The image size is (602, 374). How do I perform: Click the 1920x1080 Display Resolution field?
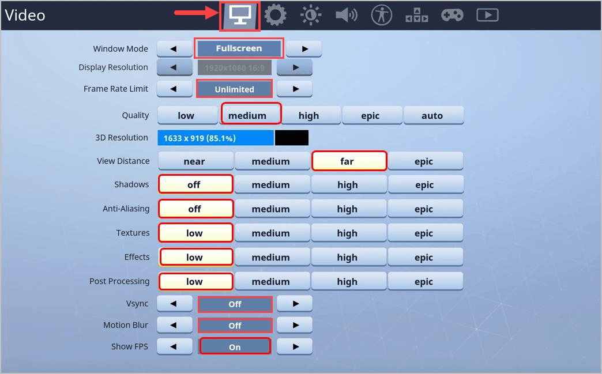click(234, 67)
